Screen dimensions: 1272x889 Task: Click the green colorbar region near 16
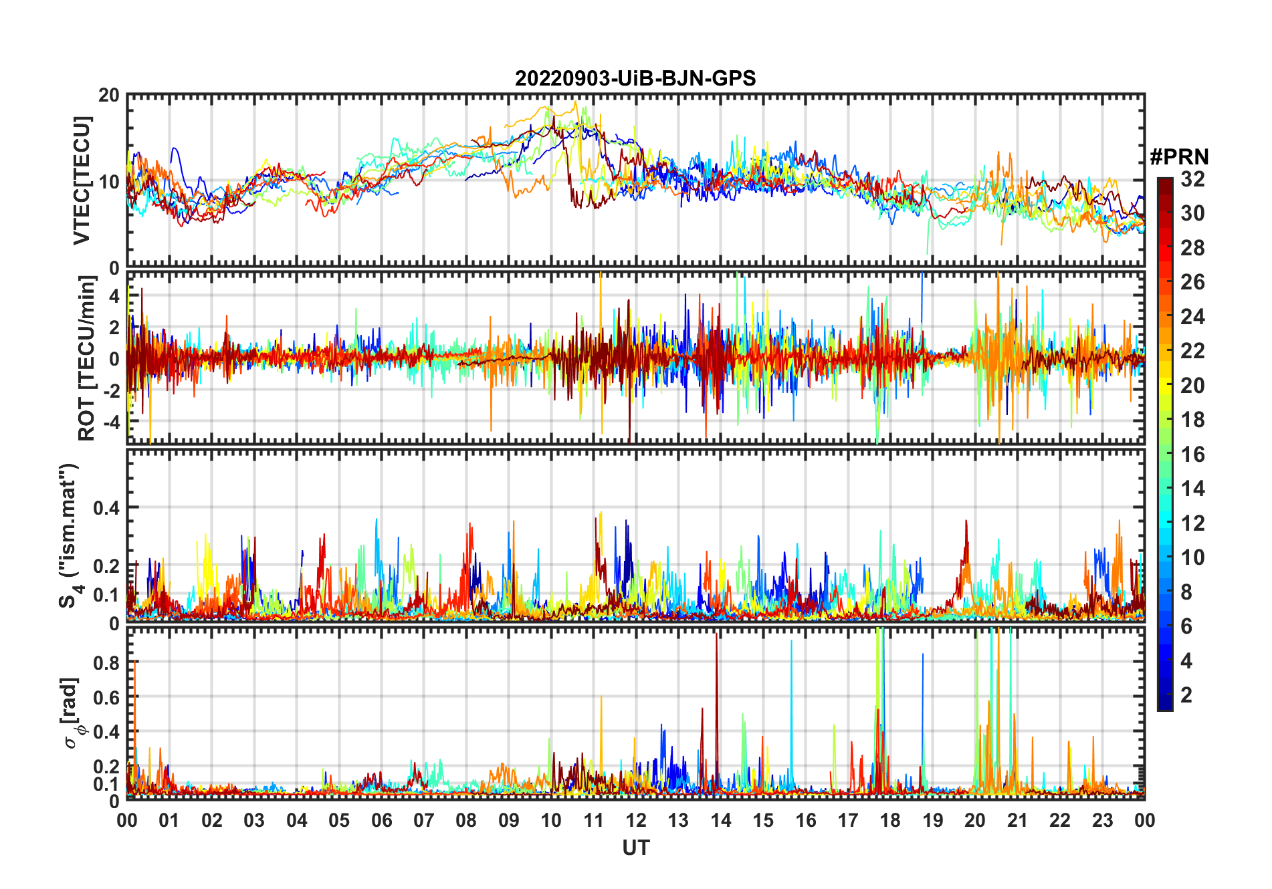click(1165, 455)
